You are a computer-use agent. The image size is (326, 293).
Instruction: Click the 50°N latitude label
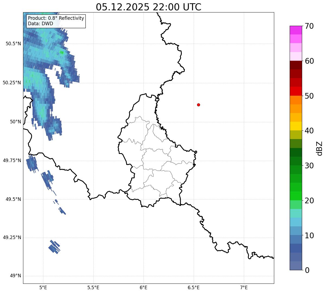[15, 122]
